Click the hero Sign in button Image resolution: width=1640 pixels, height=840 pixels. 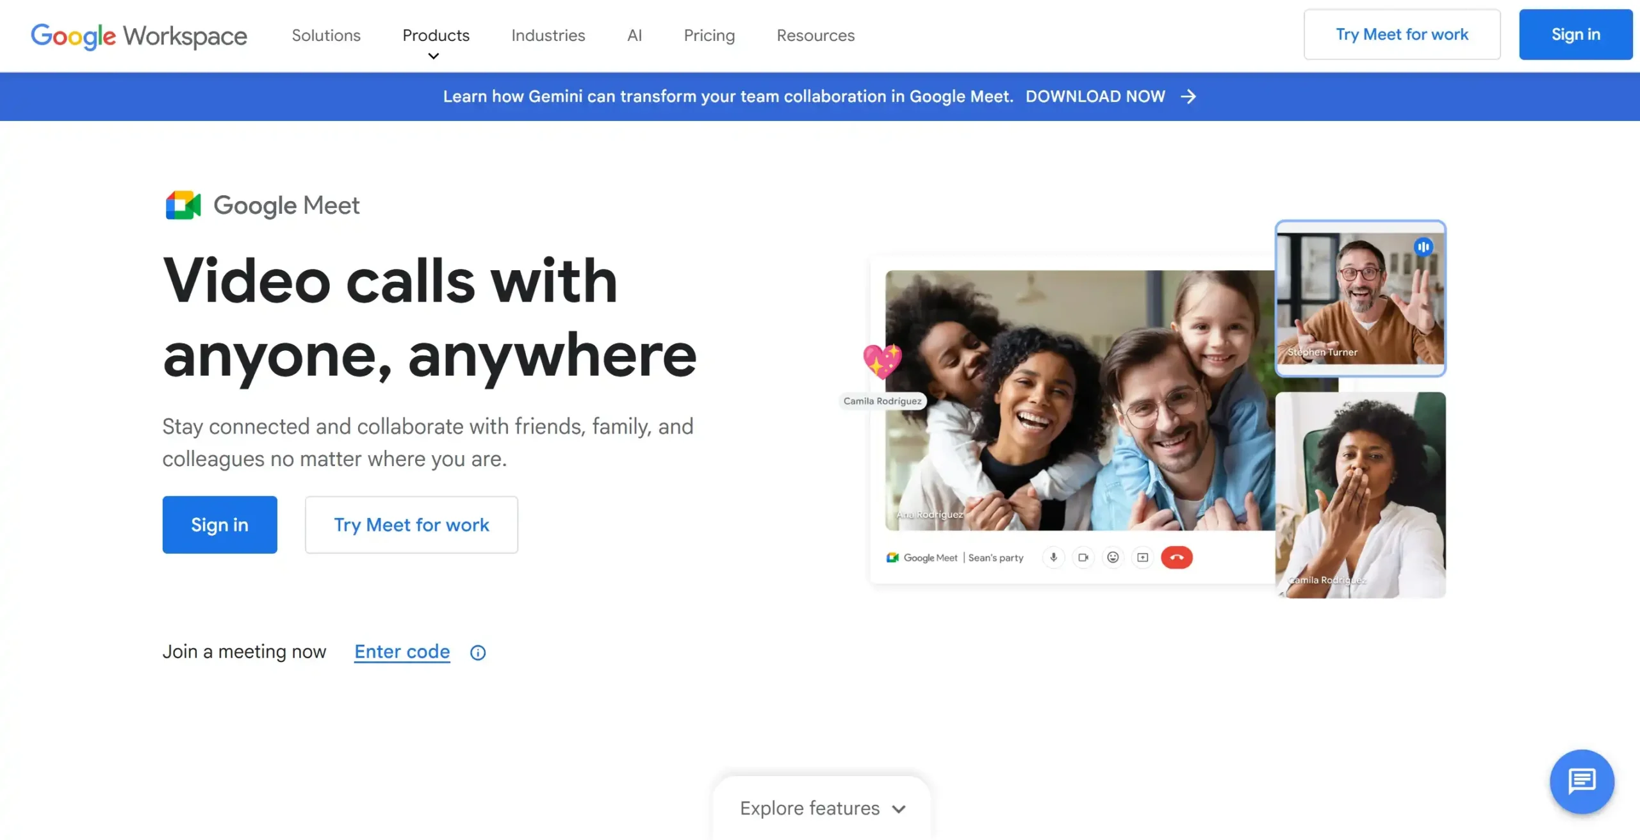pos(220,524)
